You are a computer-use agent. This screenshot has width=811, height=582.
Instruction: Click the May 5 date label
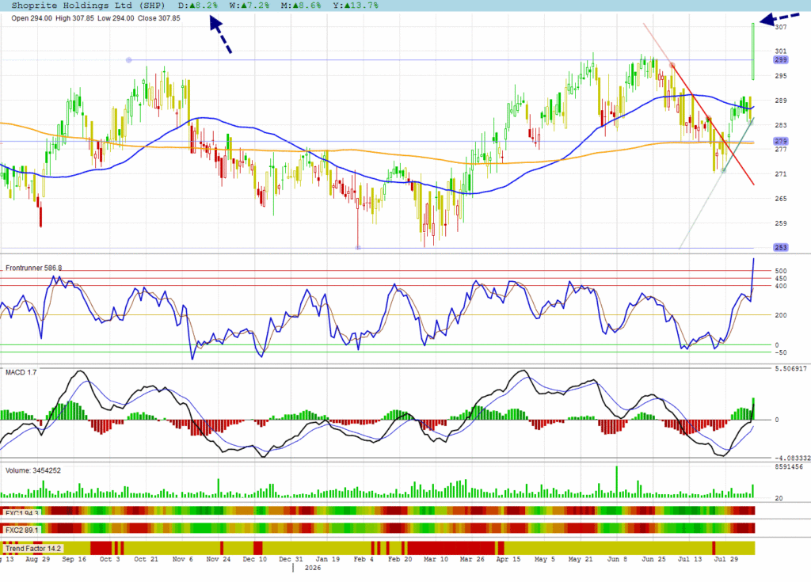(545, 559)
